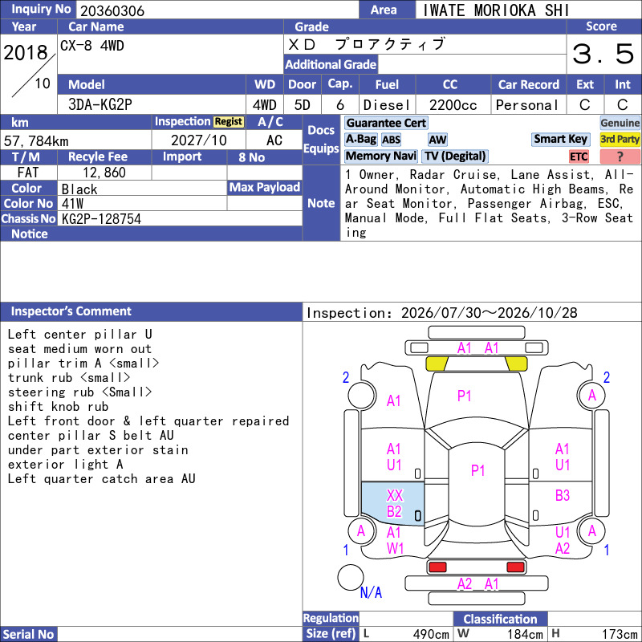Click the TV (Degital) badge
Image resolution: width=642 pixels, height=642 pixels.
tap(455, 156)
